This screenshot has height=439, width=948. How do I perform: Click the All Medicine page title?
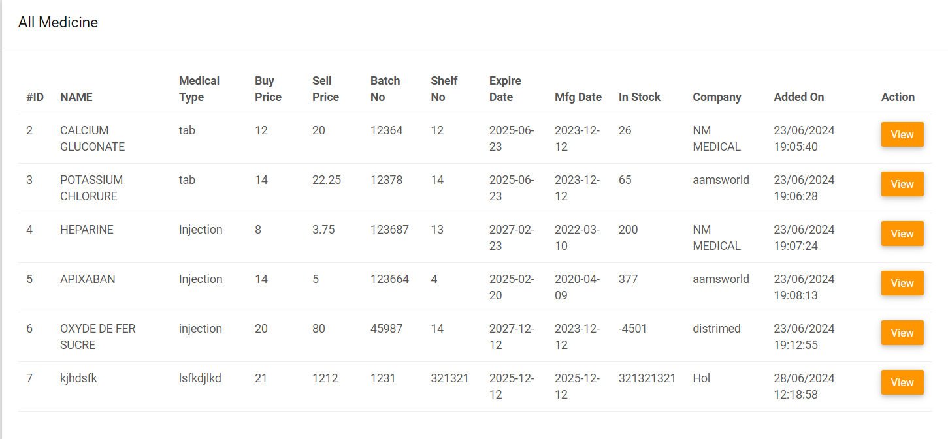point(58,22)
